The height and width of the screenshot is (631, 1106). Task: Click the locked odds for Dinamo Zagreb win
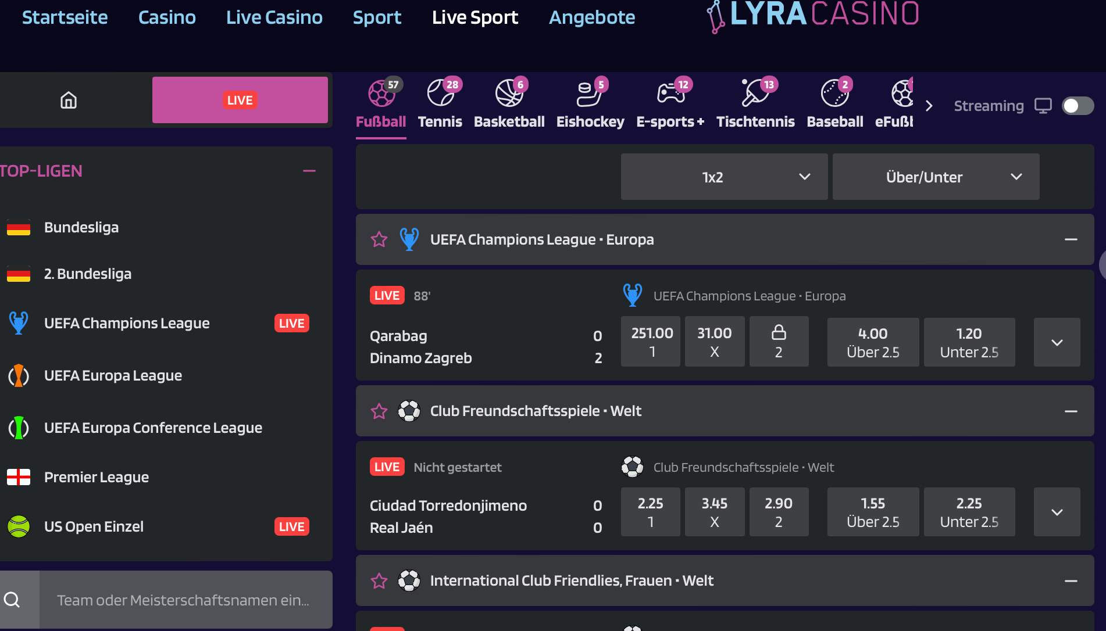[x=779, y=342]
